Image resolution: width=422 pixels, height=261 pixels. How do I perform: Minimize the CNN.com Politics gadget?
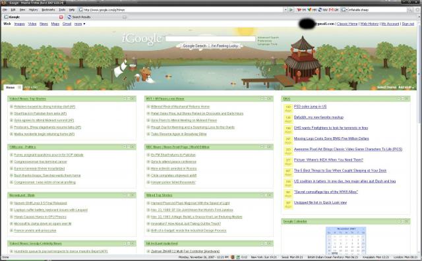click(129, 146)
